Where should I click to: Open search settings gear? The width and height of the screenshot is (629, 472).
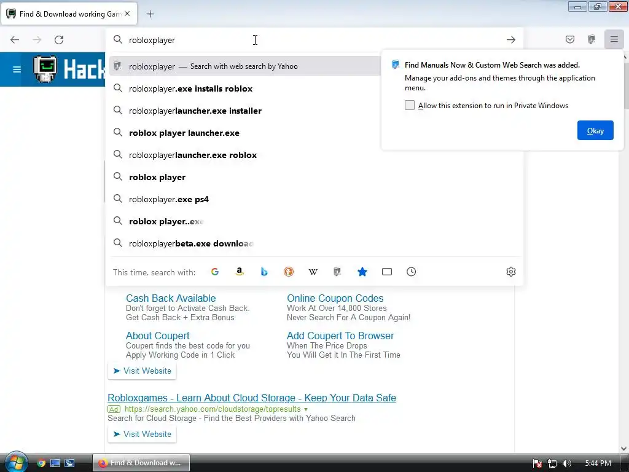click(510, 272)
